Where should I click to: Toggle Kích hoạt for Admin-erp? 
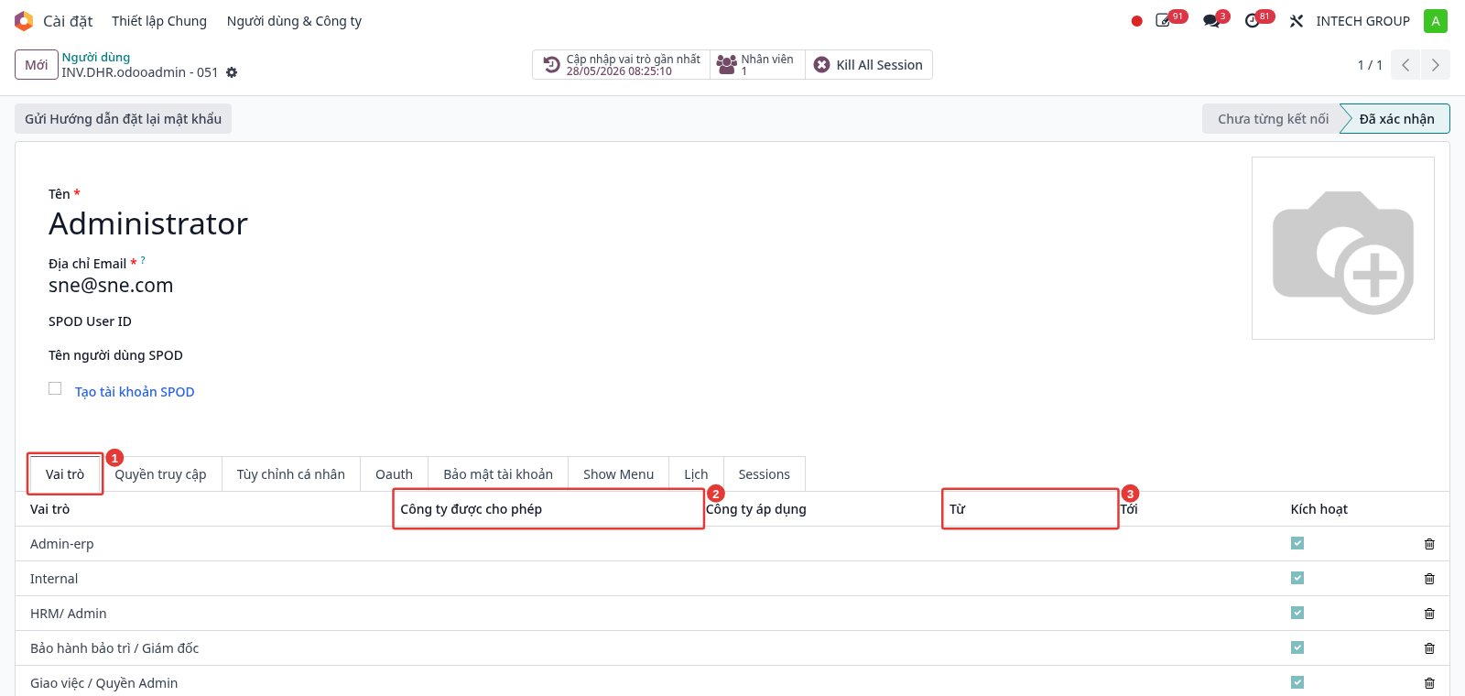tap(1297, 543)
